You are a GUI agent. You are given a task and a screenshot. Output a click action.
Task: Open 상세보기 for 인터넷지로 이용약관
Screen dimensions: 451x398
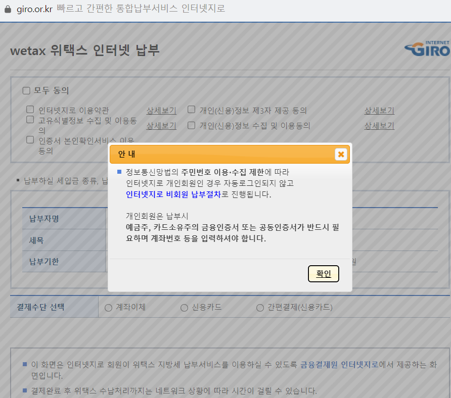click(x=161, y=111)
